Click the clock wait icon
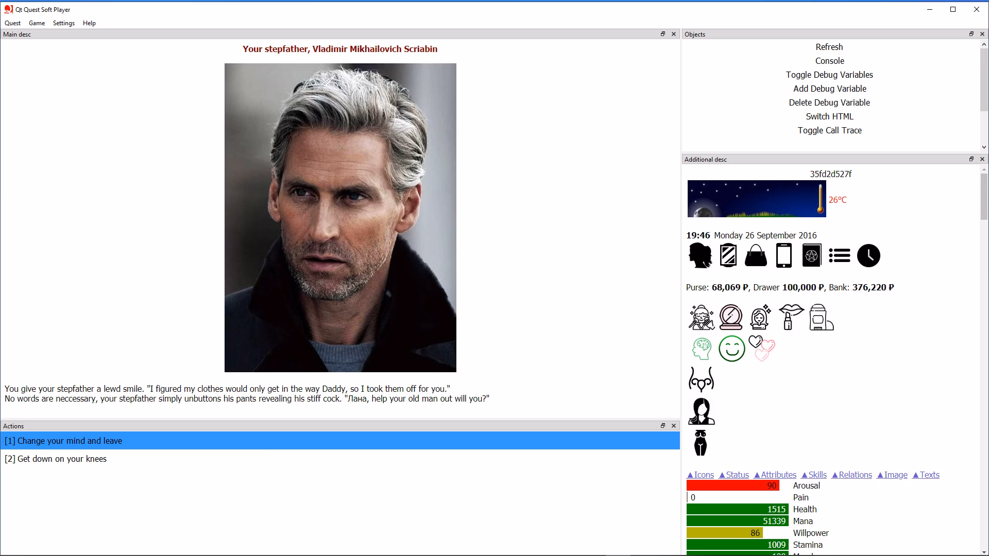This screenshot has height=556, width=989. [868, 255]
